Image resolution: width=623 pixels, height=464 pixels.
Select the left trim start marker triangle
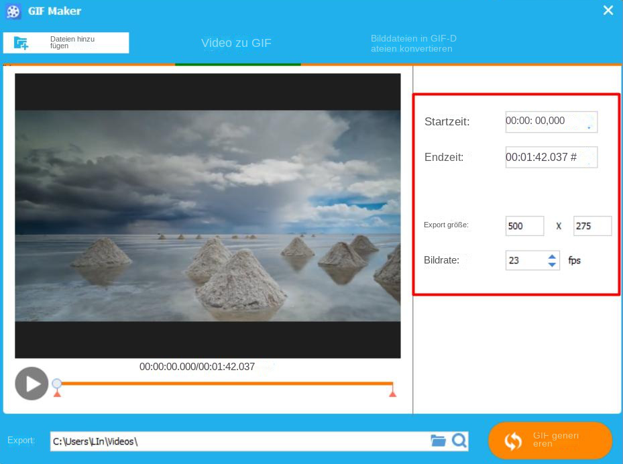pyautogui.click(x=57, y=394)
